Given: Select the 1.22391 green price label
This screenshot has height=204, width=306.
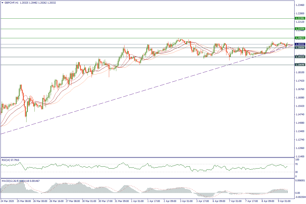Looking at the screenshot, I should tap(300, 18).
